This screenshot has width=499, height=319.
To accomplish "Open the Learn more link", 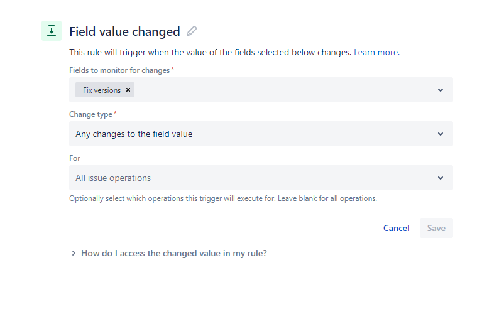I will (376, 52).
